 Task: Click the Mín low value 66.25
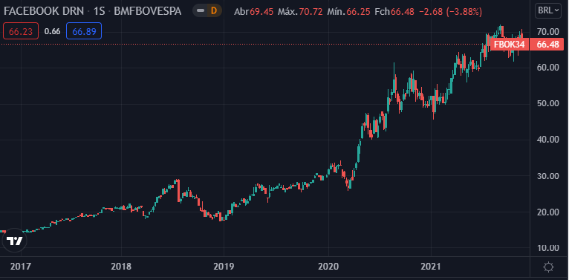pyautogui.click(x=358, y=12)
